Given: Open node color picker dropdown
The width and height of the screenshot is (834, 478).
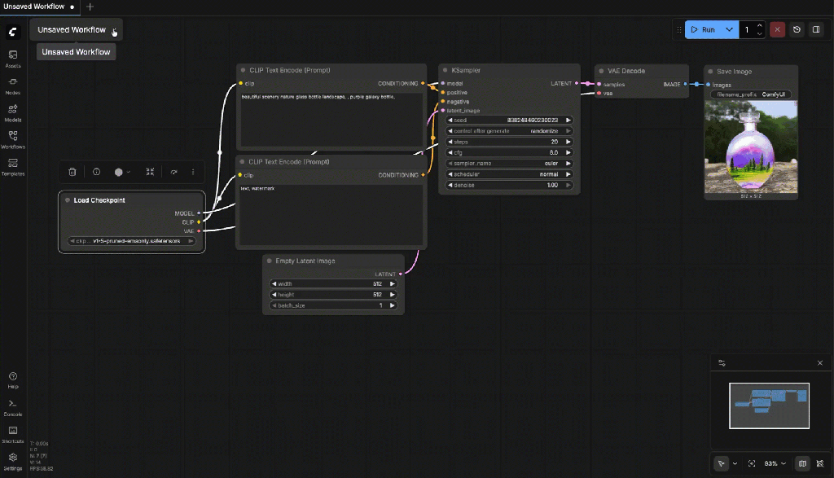Looking at the screenshot, I should coord(122,172).
